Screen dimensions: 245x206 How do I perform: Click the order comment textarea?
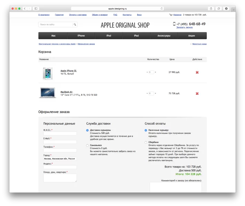pos(175,187)
